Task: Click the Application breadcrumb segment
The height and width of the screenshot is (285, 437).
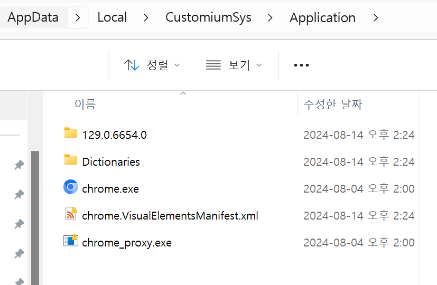Action: [x=322, y=18]
